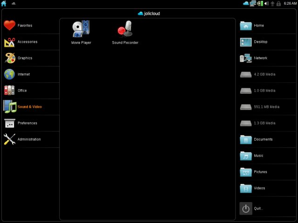Select the Accessories category label

27,42
